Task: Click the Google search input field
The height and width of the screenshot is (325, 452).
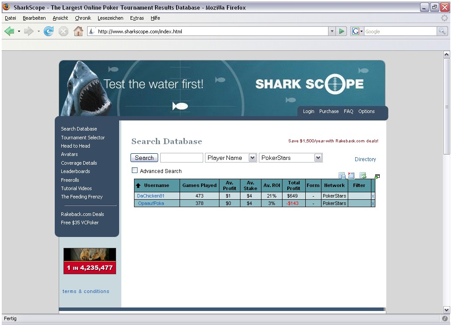Action: [x=401, y=31]
